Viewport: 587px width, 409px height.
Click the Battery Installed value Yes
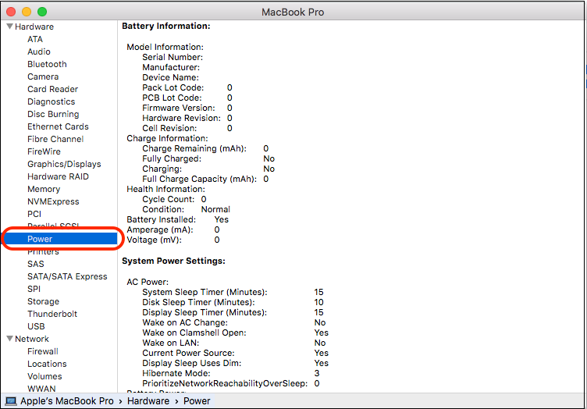[221, 219]
